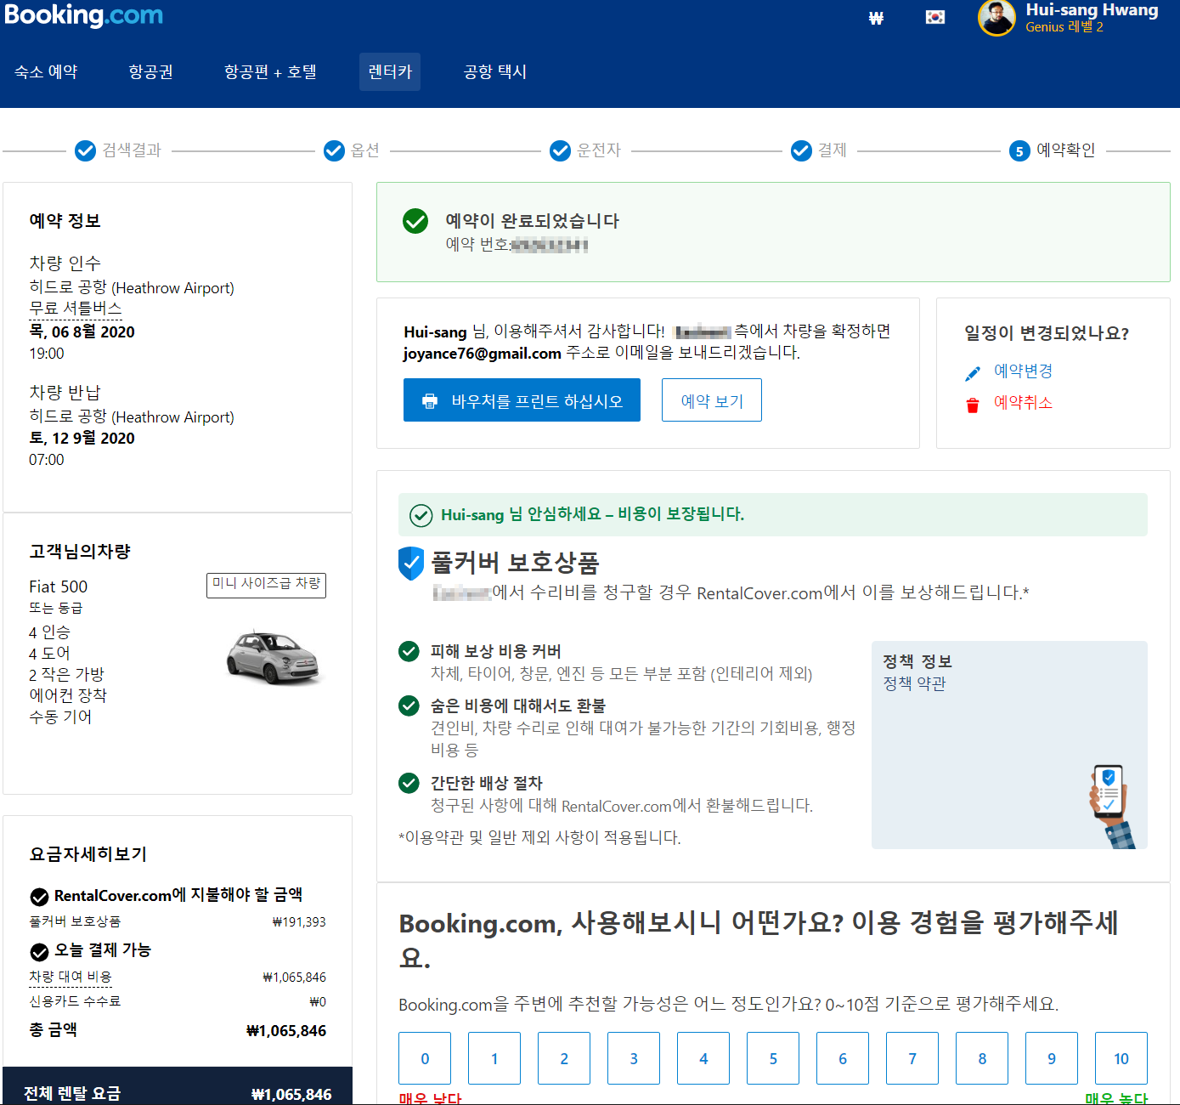Click joyance76@gmail.com email text
Viewport: 1180px width, 1105px height.
[483, 354]
